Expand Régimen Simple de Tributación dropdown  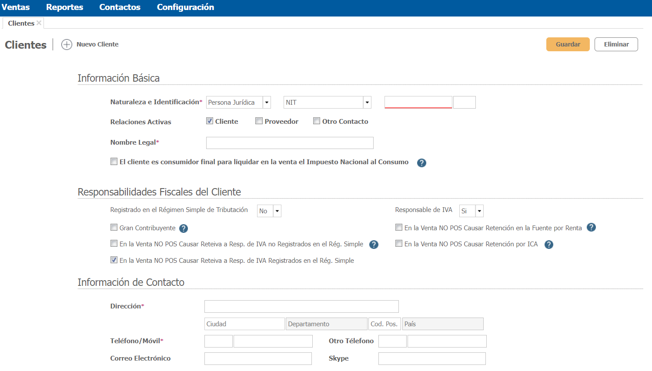point(277,211)
